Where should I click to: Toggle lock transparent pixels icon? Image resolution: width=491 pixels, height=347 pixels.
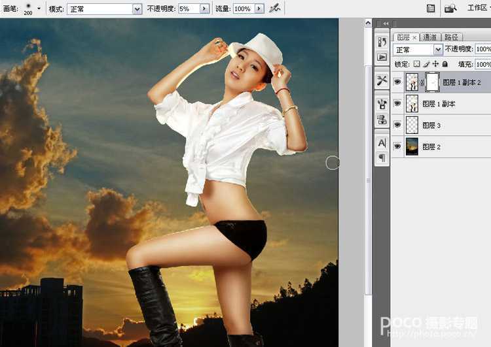416,64
